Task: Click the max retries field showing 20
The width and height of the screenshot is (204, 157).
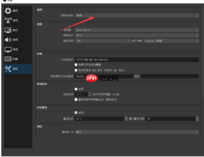Action: click(171, 119)
